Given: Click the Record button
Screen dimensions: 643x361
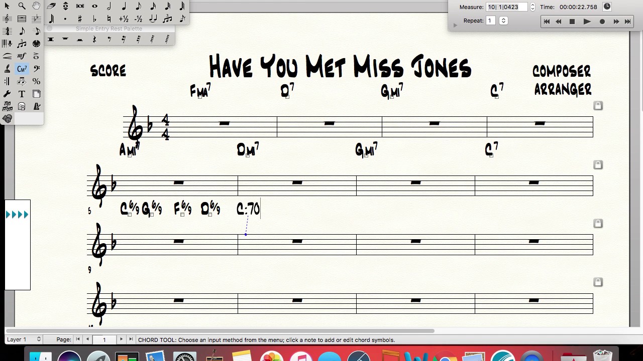Looking at the screenshot, I should click(x=602, y=22).
